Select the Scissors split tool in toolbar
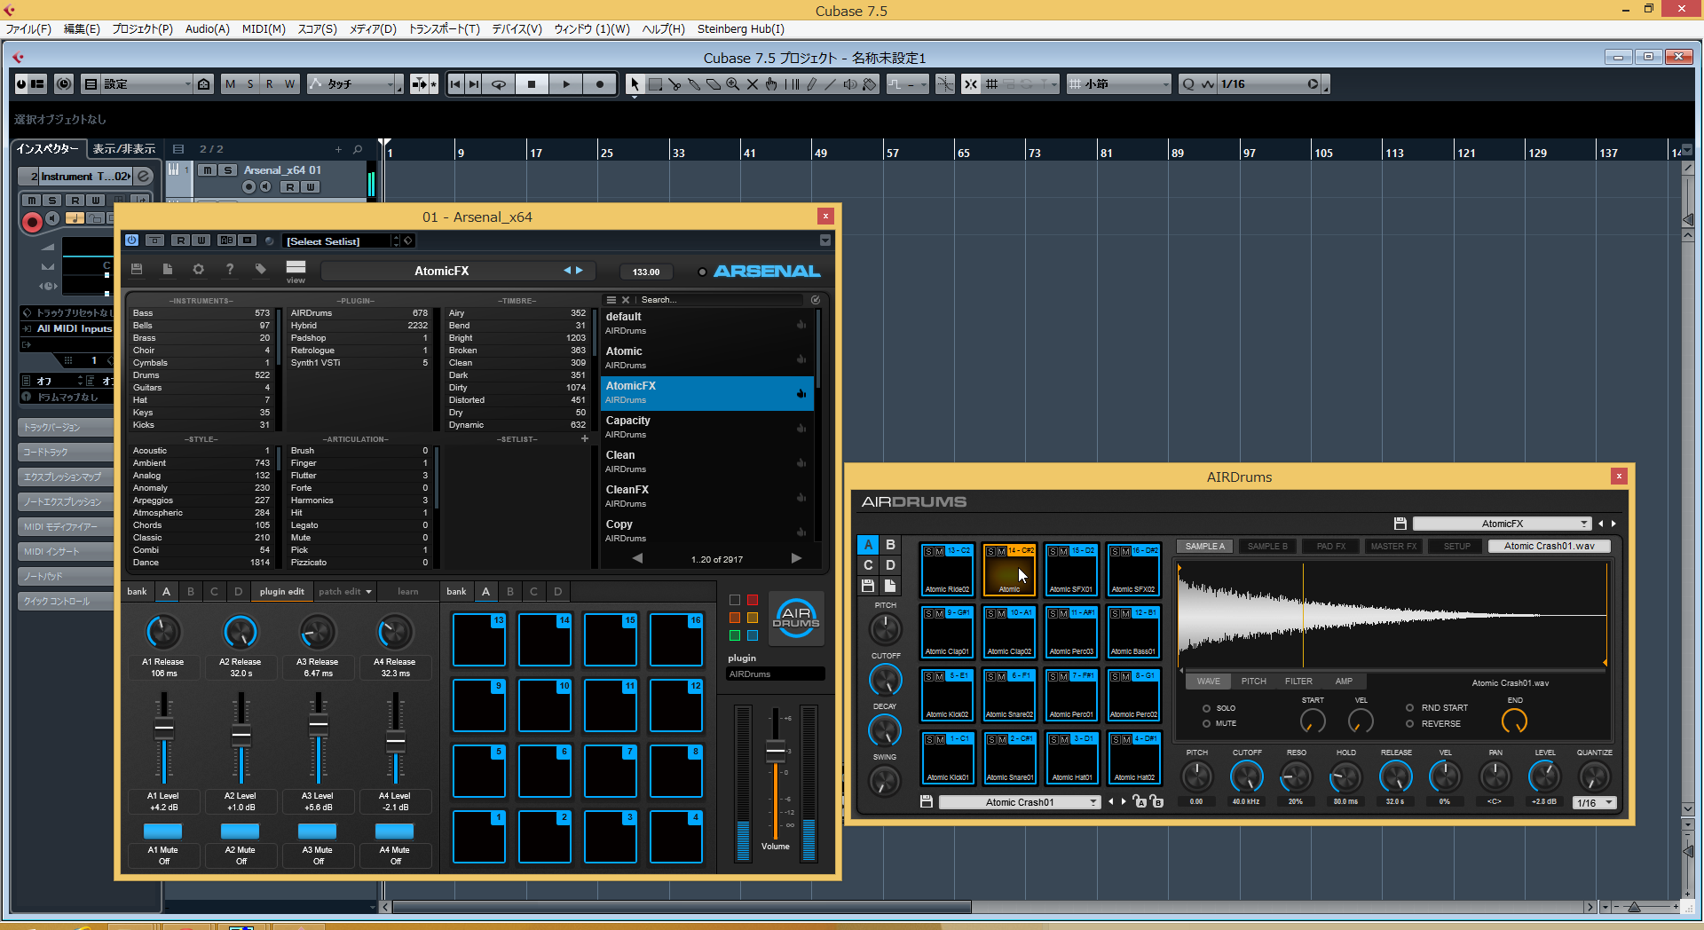 [674, 84]
